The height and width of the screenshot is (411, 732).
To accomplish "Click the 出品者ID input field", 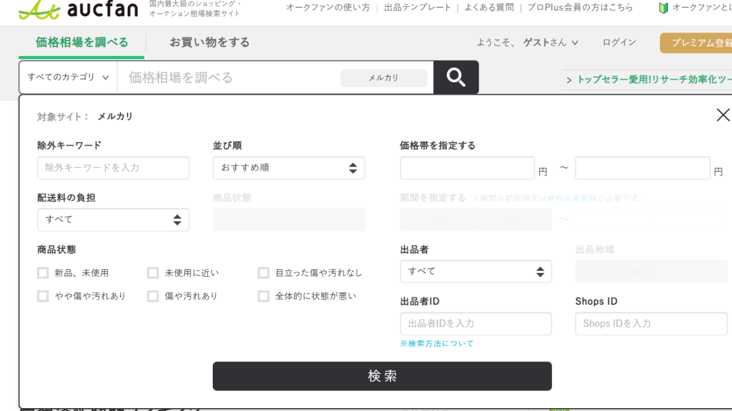I will click(475, 324).
